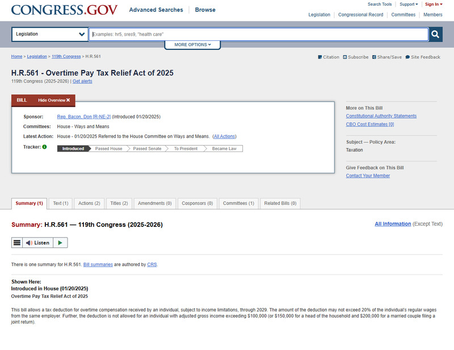Switch to the Cosponsors (0) tab
The height and width of the screenshot is (350, 454).
click(x=197, y=203)
